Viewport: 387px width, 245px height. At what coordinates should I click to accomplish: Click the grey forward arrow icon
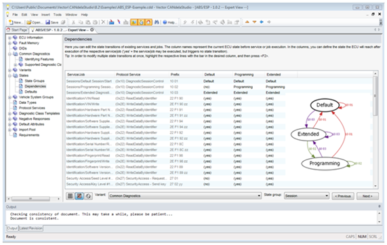click(x=269, y=22)
